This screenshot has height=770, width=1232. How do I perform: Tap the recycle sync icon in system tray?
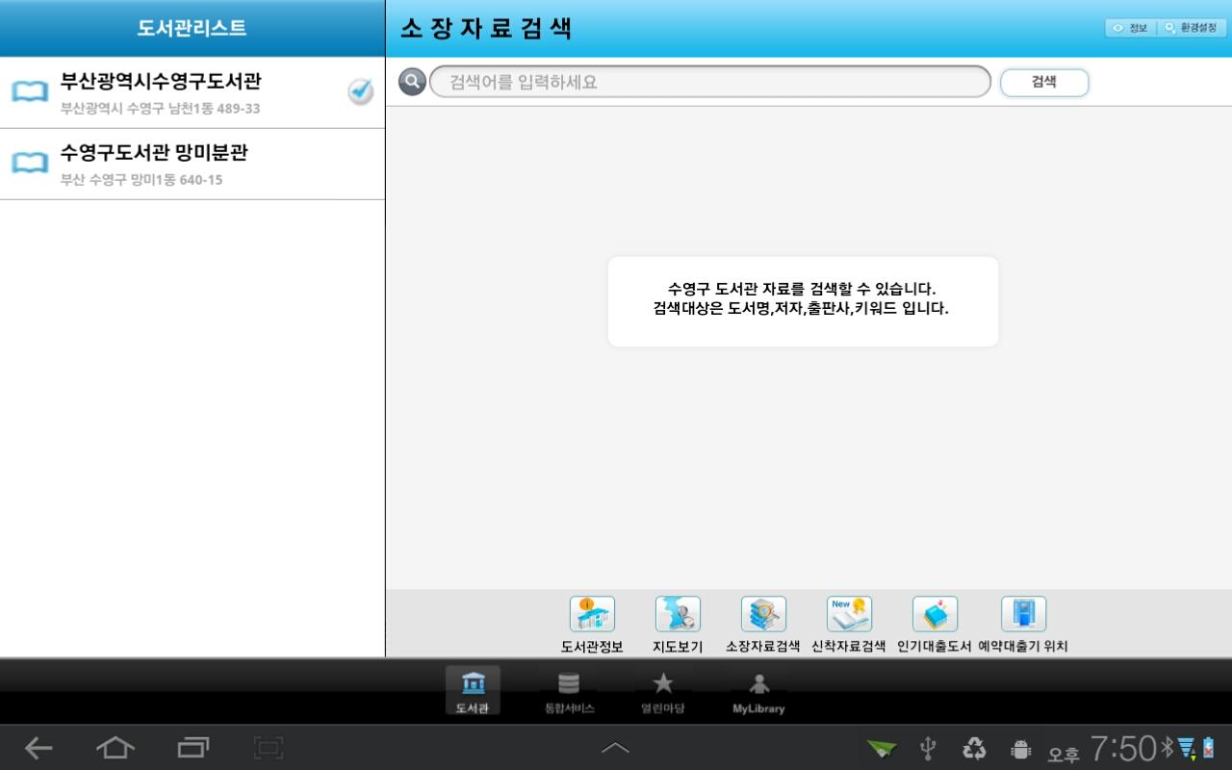975,748
